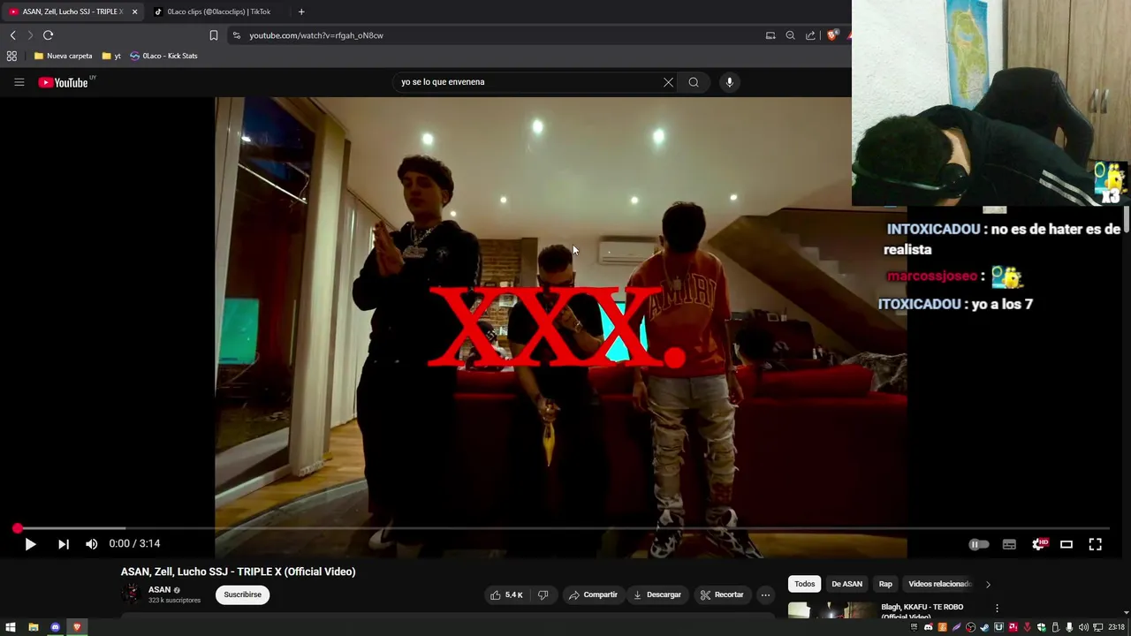Viewport: 1131px width, 636px height.
Task: Click INTOXICADOU's chat message 'no es de hater'
Action: 1003,239
